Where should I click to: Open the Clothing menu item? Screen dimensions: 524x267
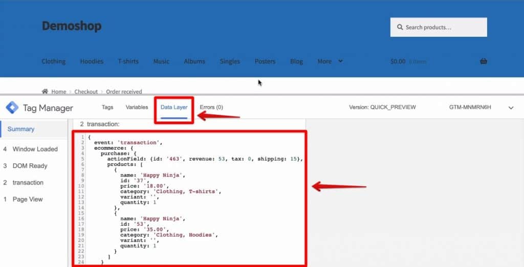53,61
